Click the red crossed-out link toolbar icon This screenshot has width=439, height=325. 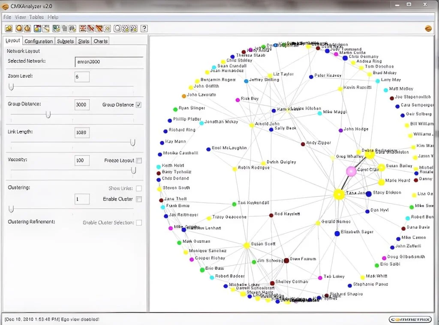point(90,28)
